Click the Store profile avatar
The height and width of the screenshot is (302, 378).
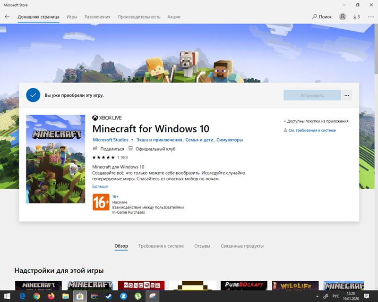342,16
